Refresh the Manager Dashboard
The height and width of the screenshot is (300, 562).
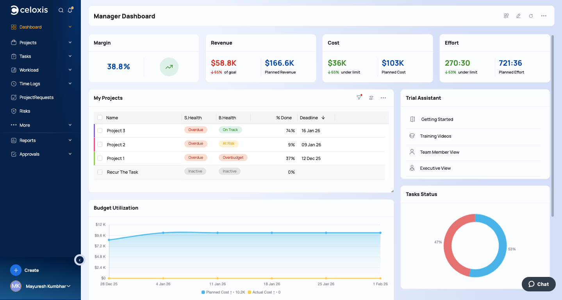point(531,16)
